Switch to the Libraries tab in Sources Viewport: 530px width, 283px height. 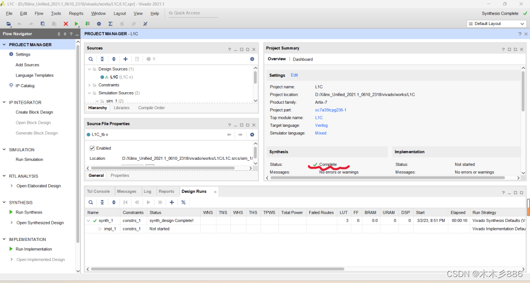[121, 108]
